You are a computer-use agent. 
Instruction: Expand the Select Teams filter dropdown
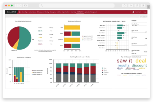pyautogui.click(x=139, y=38)
